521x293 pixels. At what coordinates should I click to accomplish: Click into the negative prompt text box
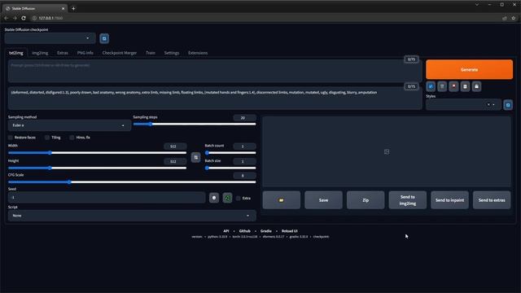pyautogui.click(x=215, y=98)
